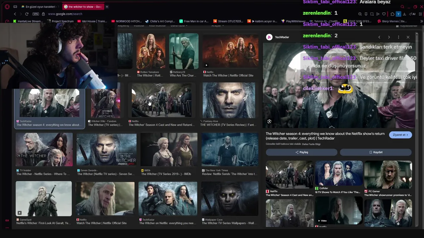Open PC Gamer related image in side panel

[x=388, y=175]
